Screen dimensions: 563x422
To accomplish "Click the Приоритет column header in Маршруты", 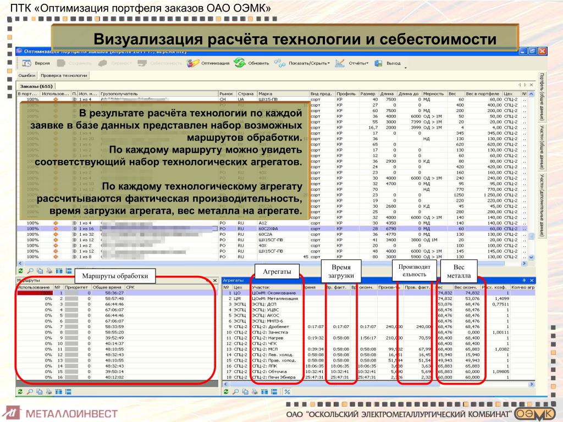I will pos(77,287).
